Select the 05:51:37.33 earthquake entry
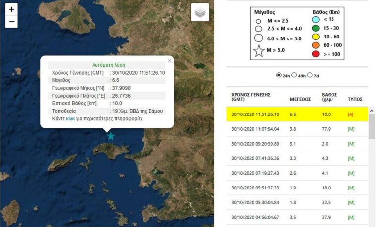The height and width of the screenshot is (227, 380). [297, 188]
